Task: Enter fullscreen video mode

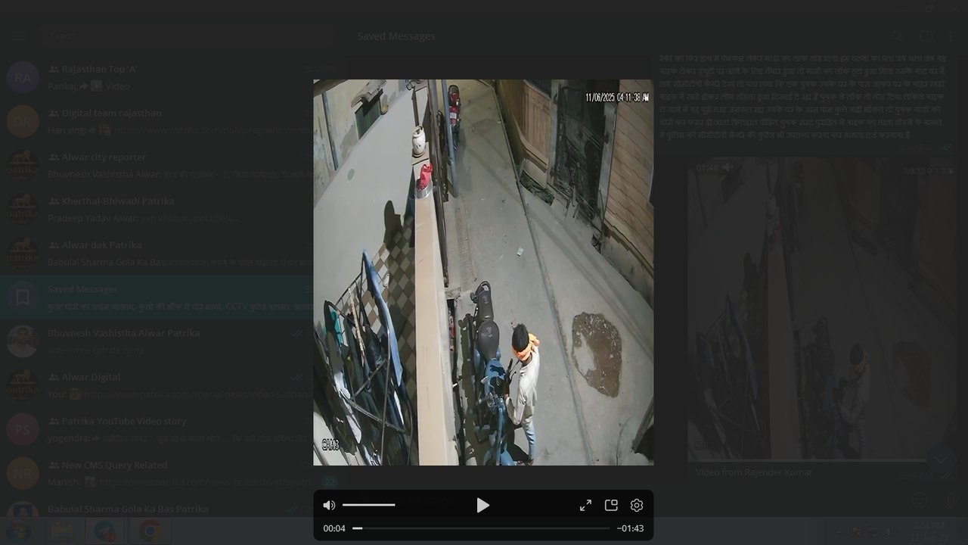Action: (585, 506)
